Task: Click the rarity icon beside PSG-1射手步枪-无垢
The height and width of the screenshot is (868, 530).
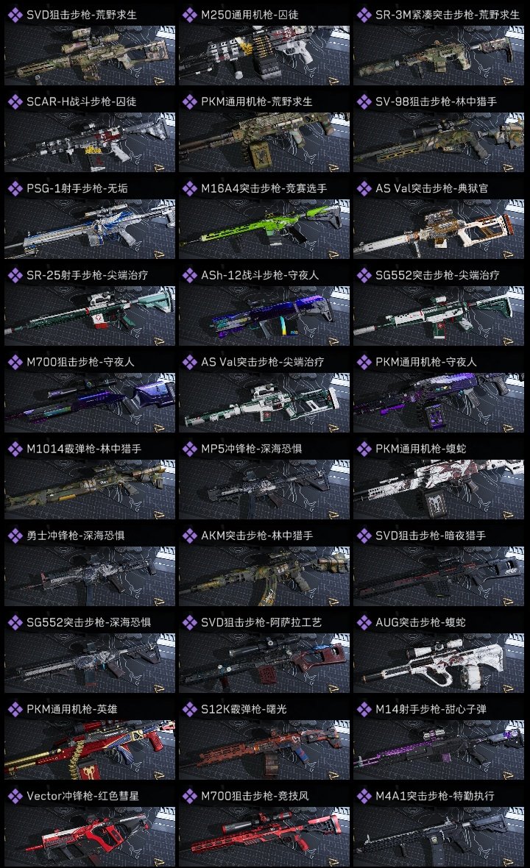Action: coord(15,188)
